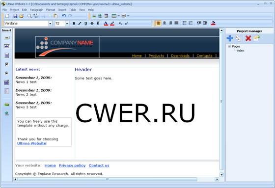275x188 pixels.
Task: Open the font size 72 dropdown
Action: pyautogui.click(x=67, y=24)
